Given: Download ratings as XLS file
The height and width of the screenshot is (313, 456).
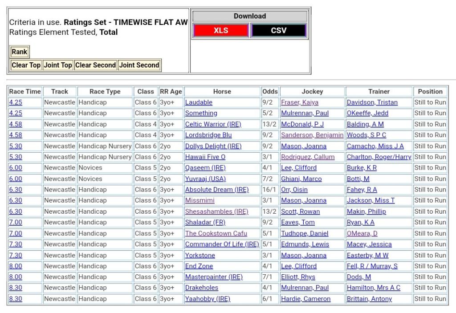Looking at the screenshot, I should coord(220,31).
